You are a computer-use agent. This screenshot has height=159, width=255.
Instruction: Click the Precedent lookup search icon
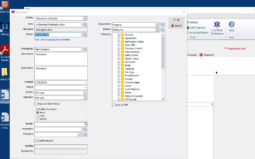[x=85, y=129]
